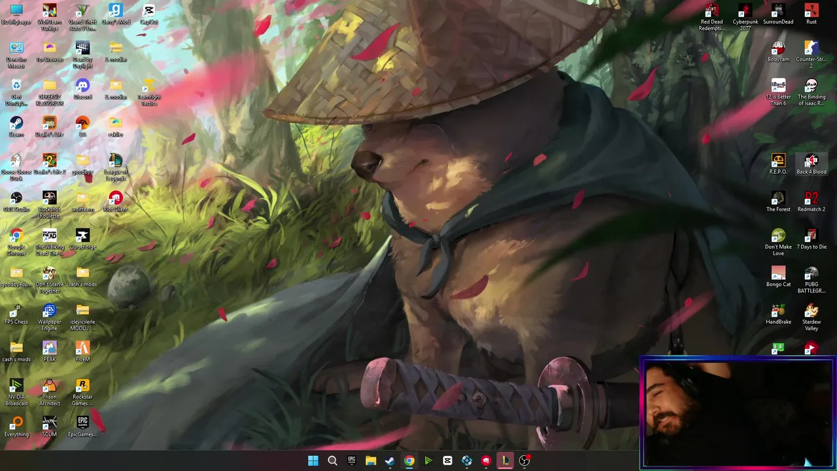Launch Buckshot Roulette desktop icon
The image size is (837, 471).
(50, 205)
